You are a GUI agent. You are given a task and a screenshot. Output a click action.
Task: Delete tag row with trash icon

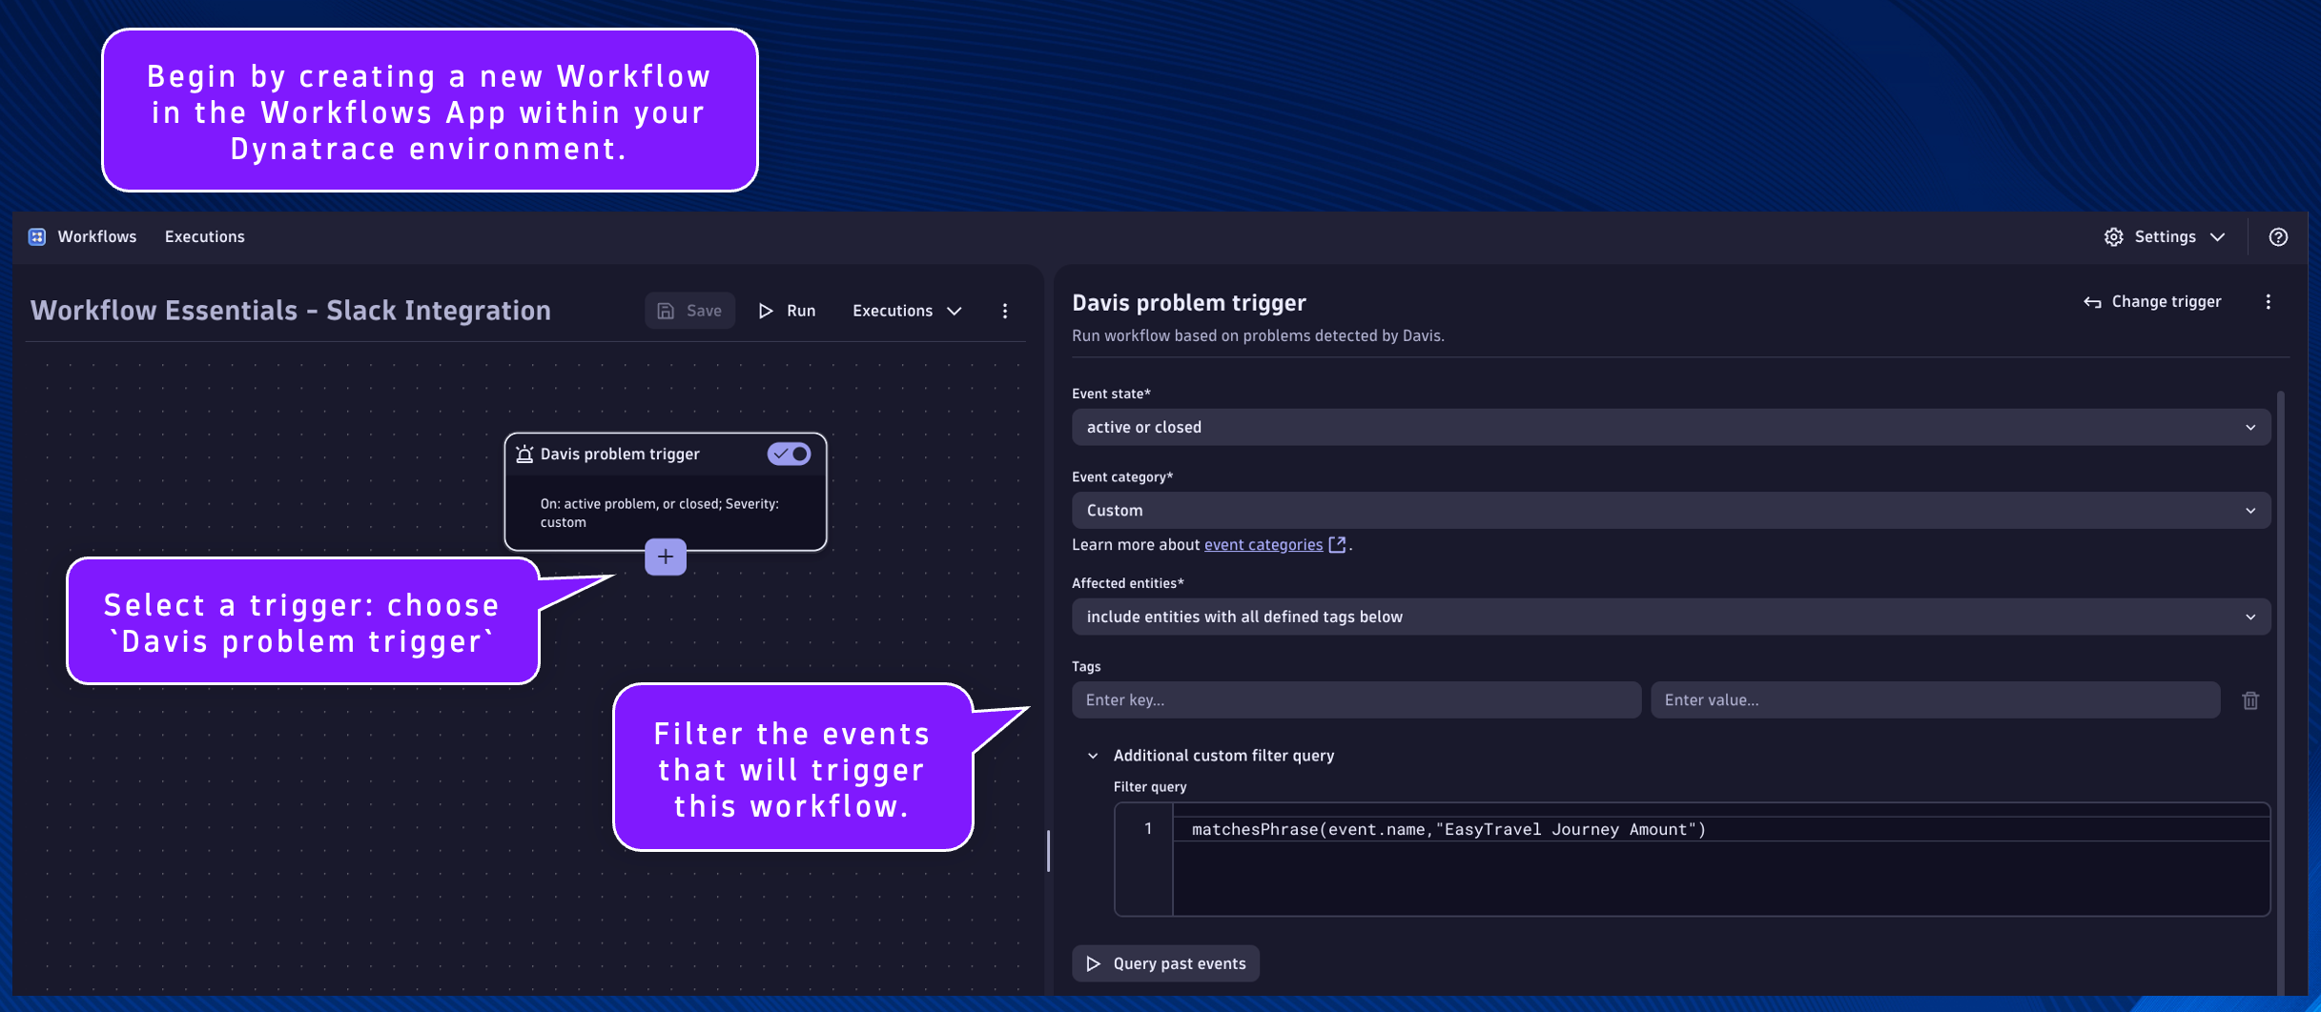pyautogui.click(x=2250, y=700)
